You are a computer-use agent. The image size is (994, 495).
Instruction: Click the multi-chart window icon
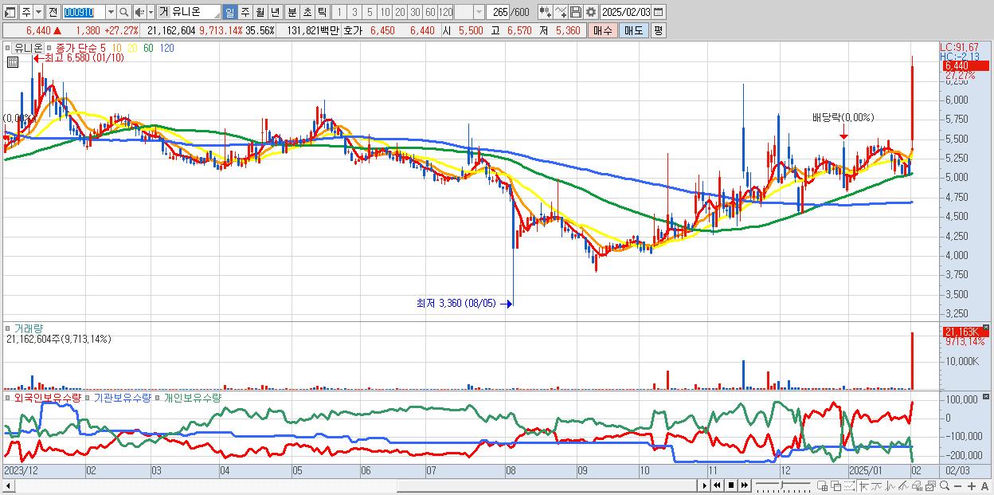[930, 485]
